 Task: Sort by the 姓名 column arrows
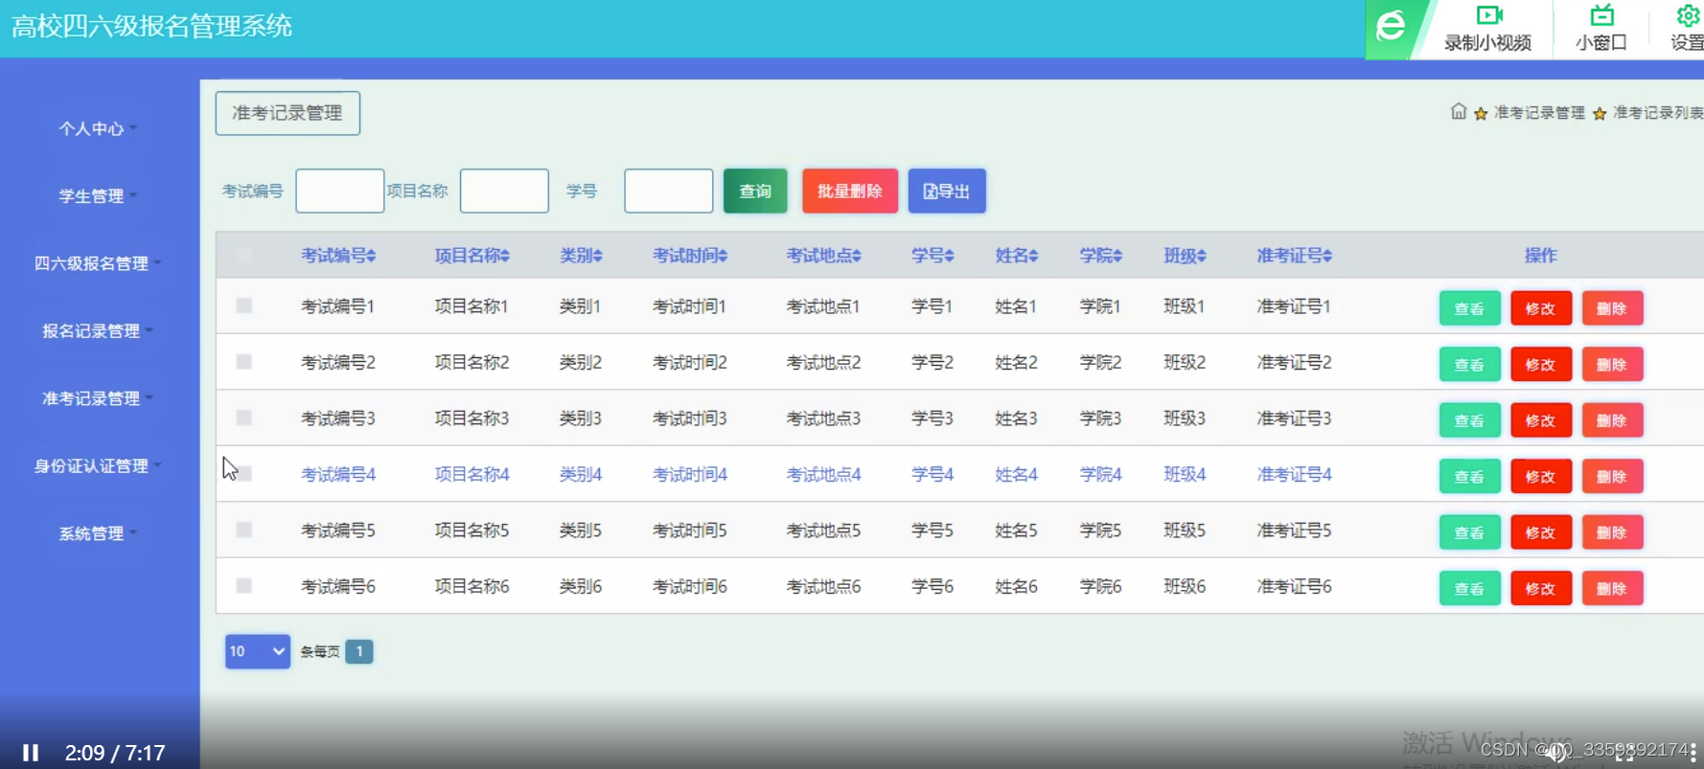point(1033,256)
